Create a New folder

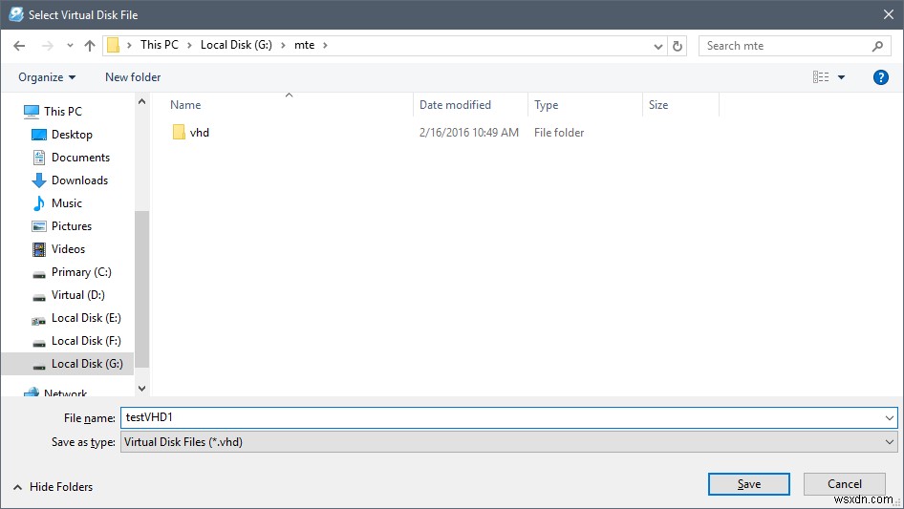coord(133,77)
